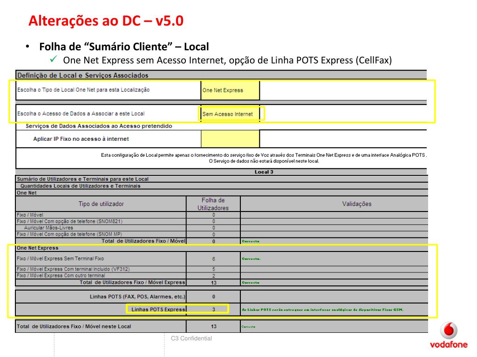Select the Linhas POTS Express value 3
This screenshot has height=357, width=477.
pos(213,309)
